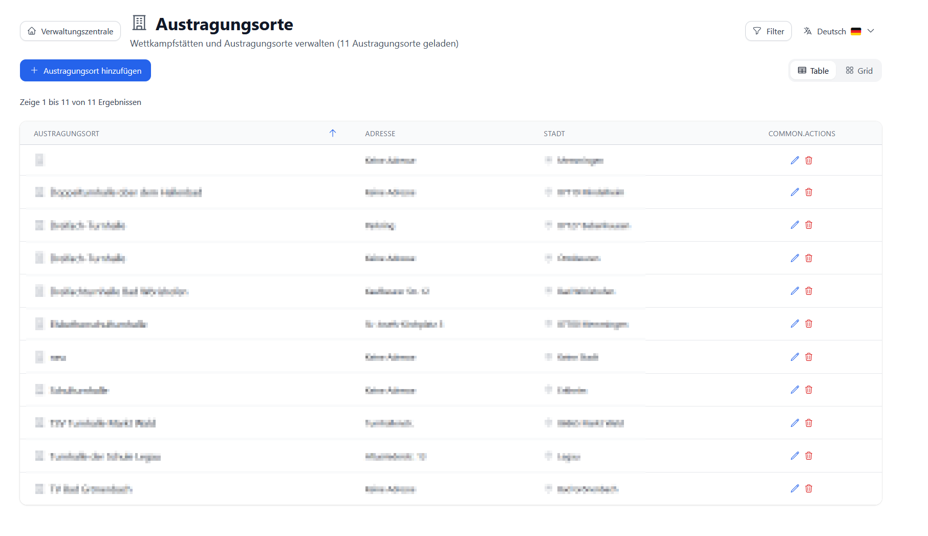Viewport: 928px width, 536px height.
Task: Delete the TV Bad Grönenbach venue
Action: click(809, 488)
